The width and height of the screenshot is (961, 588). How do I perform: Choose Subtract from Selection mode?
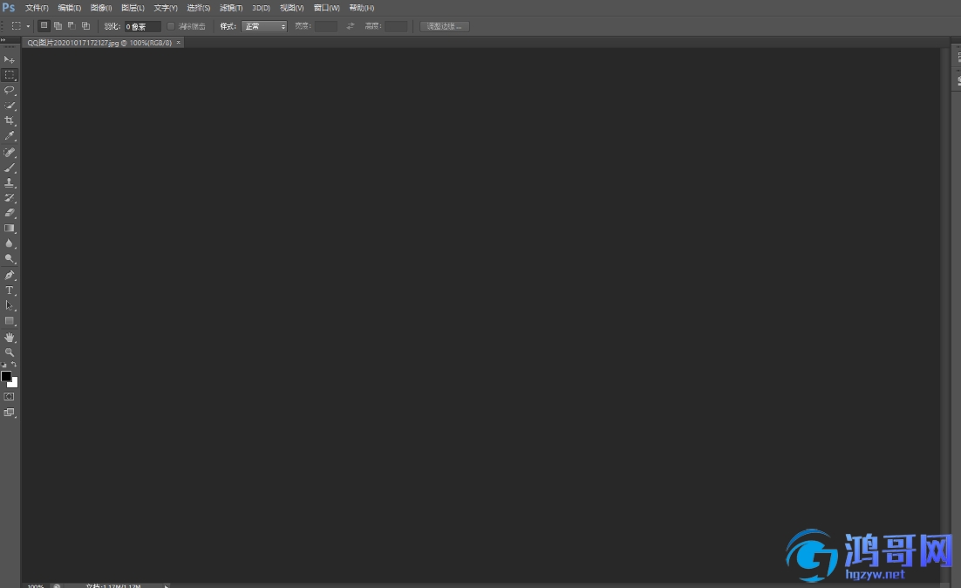[x=72, y=26]
